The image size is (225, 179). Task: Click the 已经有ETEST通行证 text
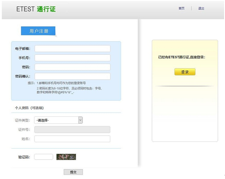coord(182,57)
